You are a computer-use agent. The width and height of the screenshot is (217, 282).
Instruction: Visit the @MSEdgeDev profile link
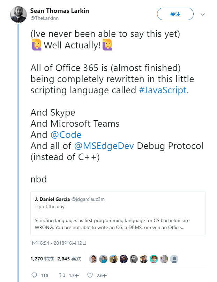pos(104,146)
